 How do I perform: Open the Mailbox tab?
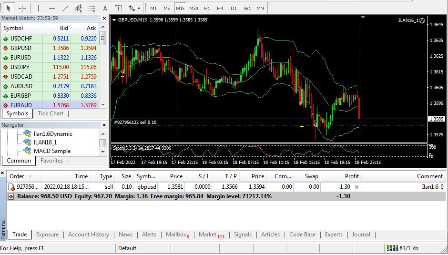click(177, 235)
